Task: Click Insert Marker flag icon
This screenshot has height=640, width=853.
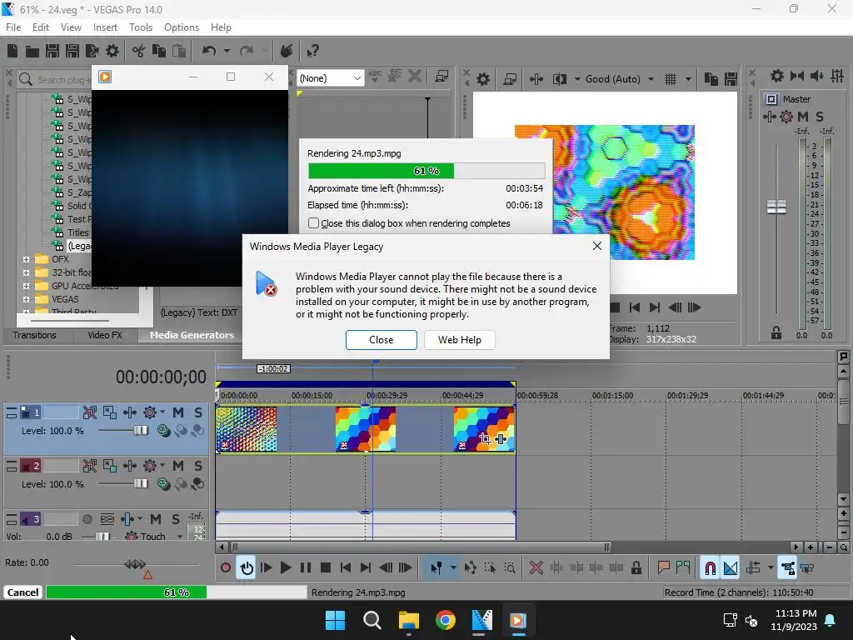Action: [x=663, y=568]
